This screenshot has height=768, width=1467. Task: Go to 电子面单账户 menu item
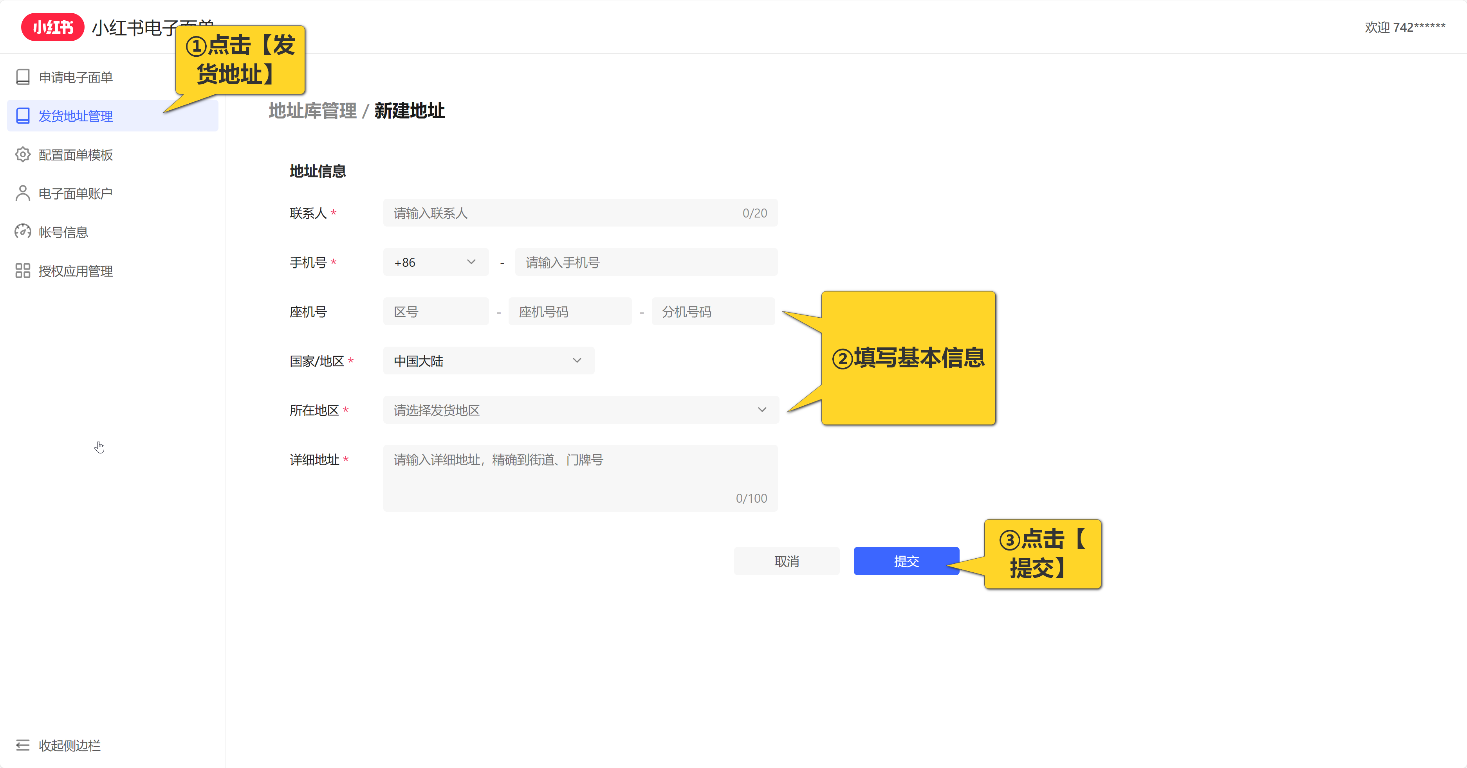(x=75, y=193)
